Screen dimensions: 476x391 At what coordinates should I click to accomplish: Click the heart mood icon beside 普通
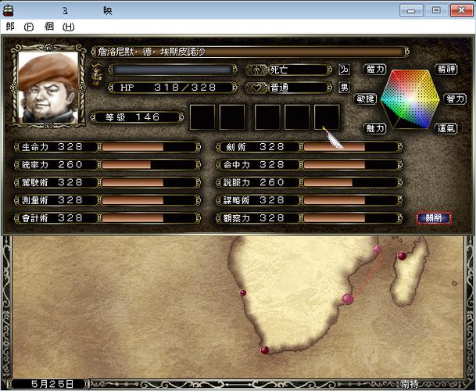click(x=257, y=88)
